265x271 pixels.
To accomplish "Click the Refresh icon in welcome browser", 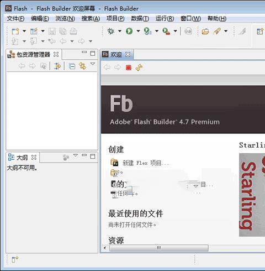I will [139, 67].
